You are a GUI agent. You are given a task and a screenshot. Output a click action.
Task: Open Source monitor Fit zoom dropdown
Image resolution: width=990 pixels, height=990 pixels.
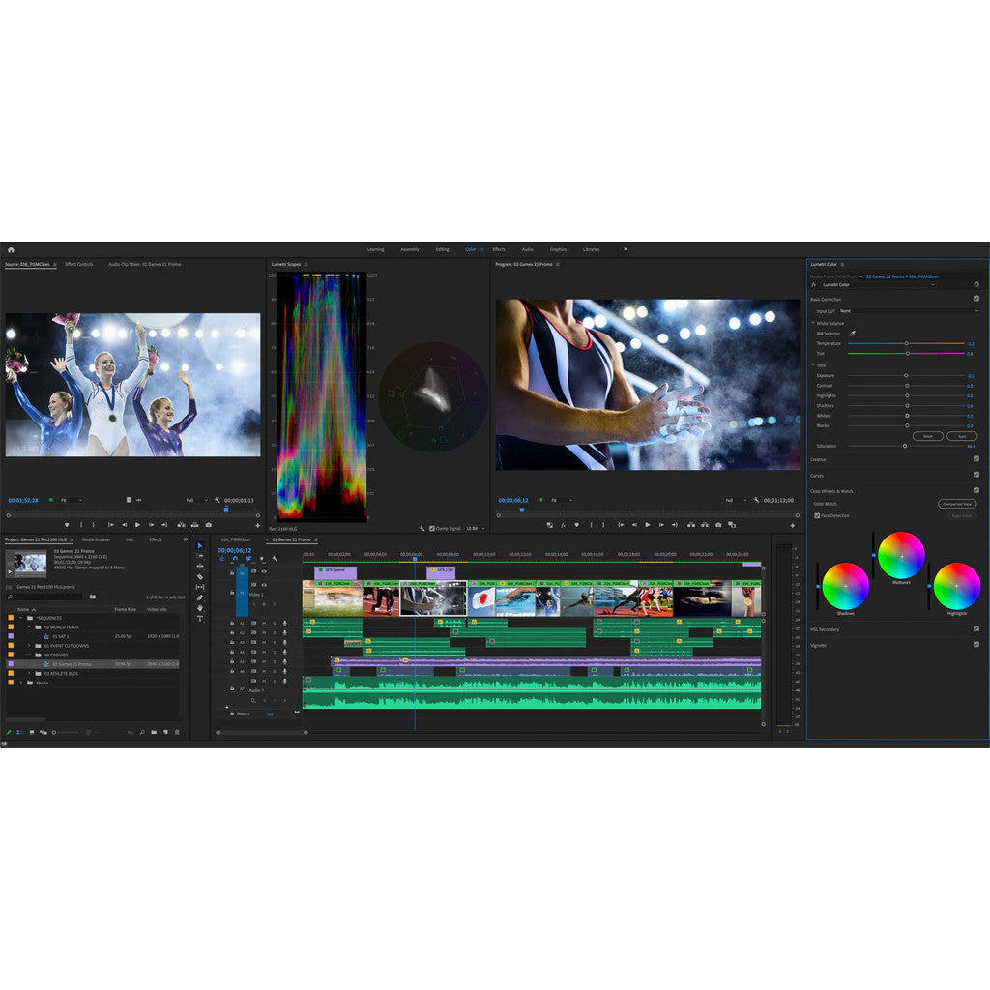click(x=71, y=500)
